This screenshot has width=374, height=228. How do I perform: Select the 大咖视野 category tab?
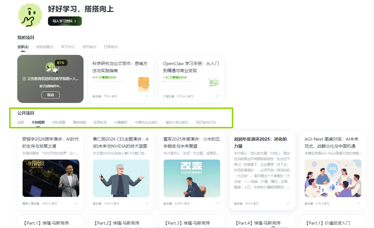click(38, 123)
